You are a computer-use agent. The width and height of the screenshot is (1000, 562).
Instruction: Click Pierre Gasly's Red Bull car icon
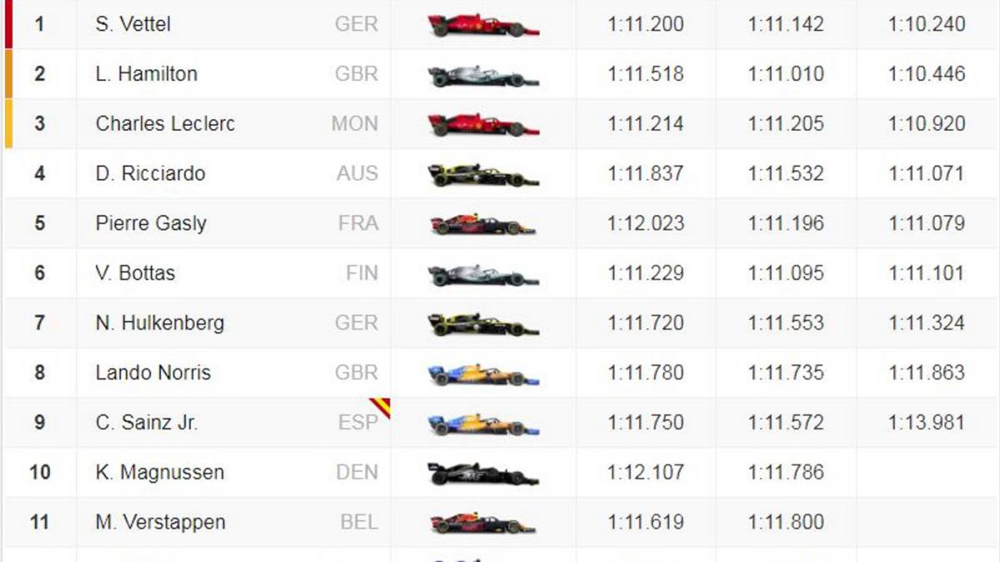tap(483, 224)
